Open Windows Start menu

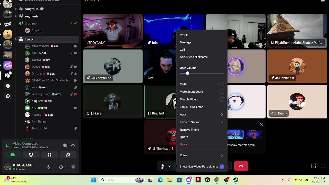(x=93, y=180)
